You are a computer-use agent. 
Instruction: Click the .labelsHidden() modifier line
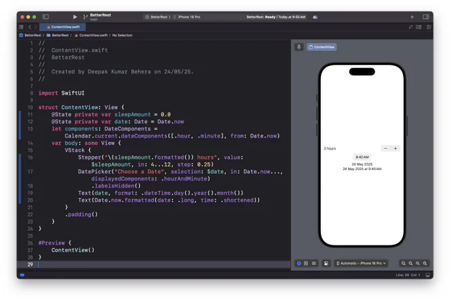[x=116, y=186]
